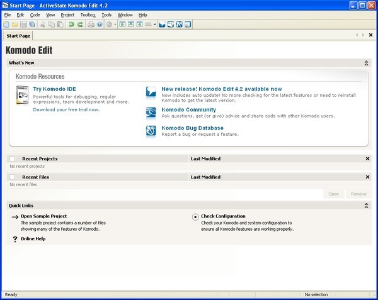Close the Recent Projects section
378x300 pixels.
367,159
